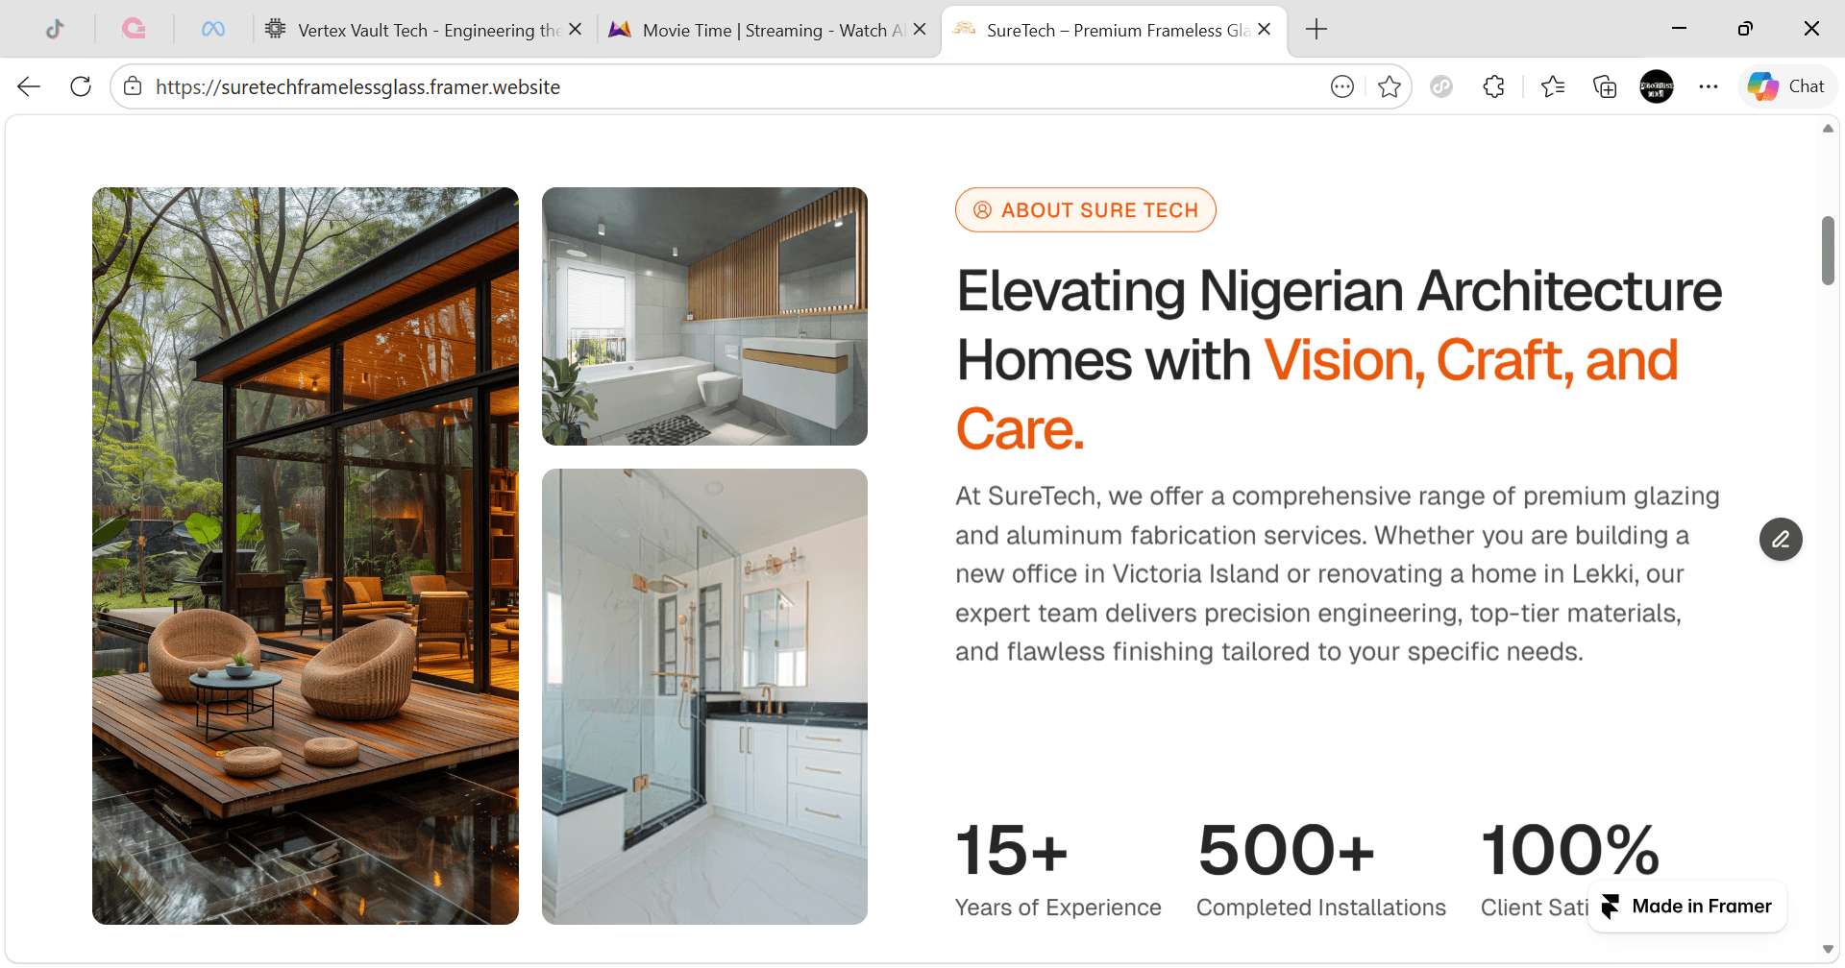This screenshot has height=968, width=1845.
Task: Open the Favorites list
Action: (1553, 87)
